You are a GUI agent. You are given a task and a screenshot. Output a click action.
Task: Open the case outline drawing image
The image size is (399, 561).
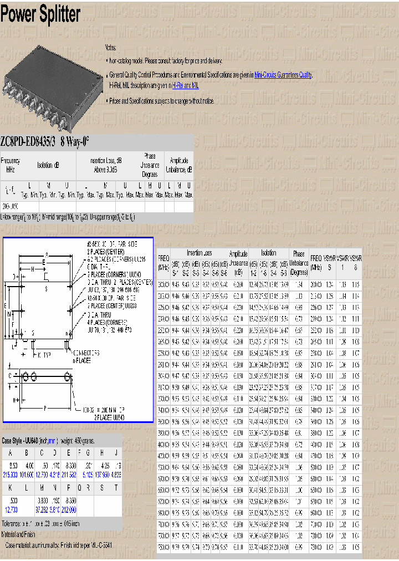(x=78, y=329)
